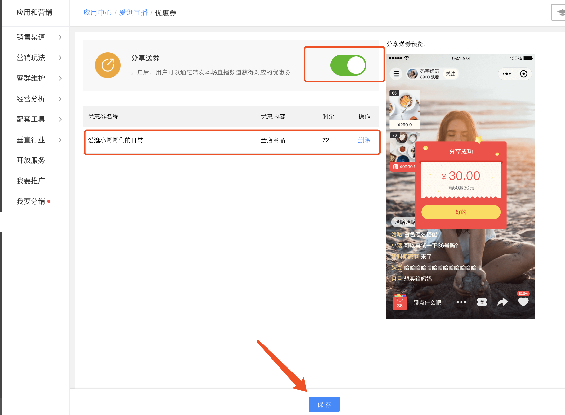Image resolution: width=565 pixels, height=415 pixels.
Task: Click the 全店商品 cell
Action: pyautogui.click(x=273, y=140)
